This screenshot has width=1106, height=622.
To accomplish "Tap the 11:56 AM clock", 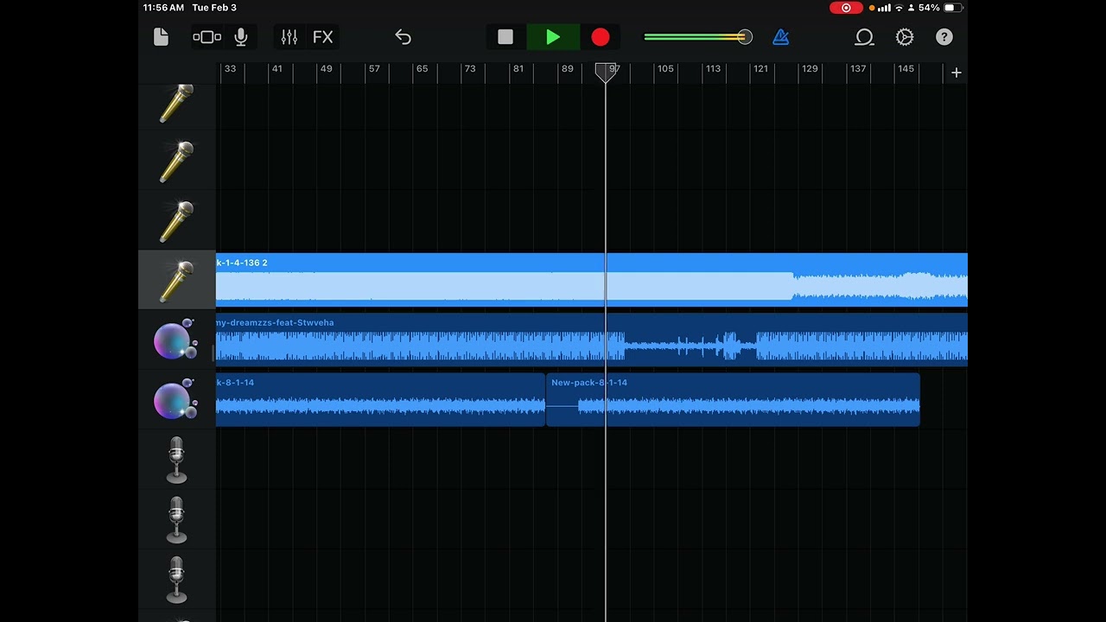I will (x=163, y=8).
